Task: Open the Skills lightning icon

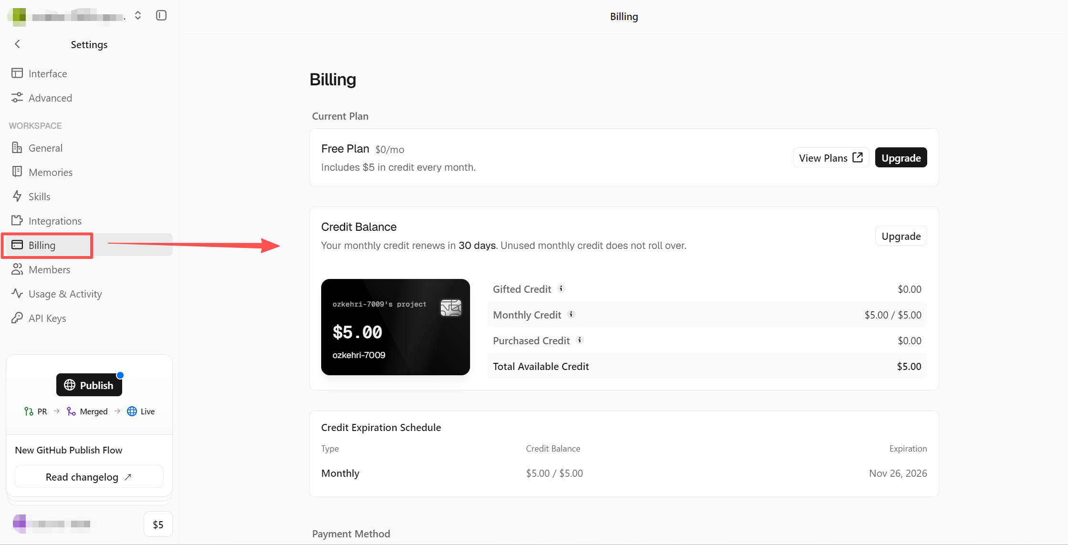Action: coord(17,196)
